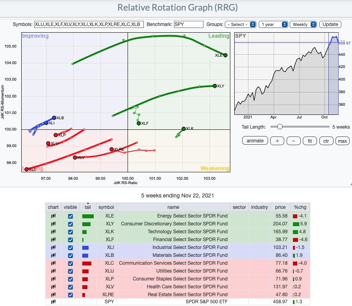This screenshot has width=352, height=306.
Task: Click the Tail Length slider handle
Action: [280, 127]
